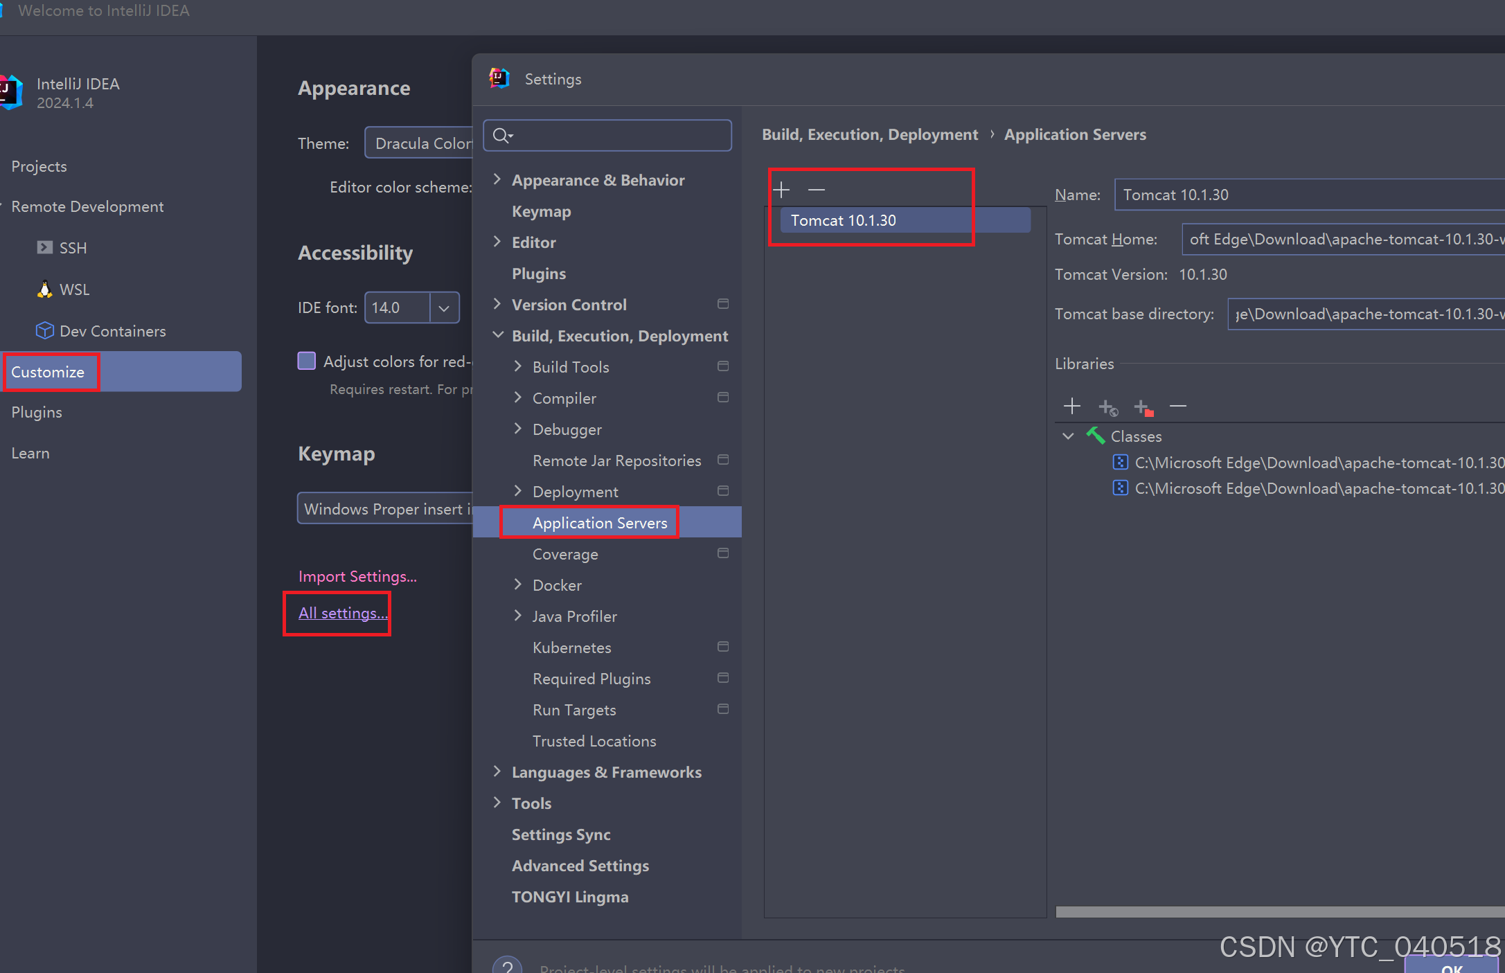The width and height of the screenshot is (1505, 973).
Task: Collapse the Classes library node
Action: click(x=1068, y=436)
